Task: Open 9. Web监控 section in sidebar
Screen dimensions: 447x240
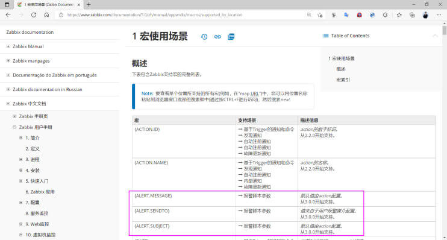Action: [x=37, y=224]
